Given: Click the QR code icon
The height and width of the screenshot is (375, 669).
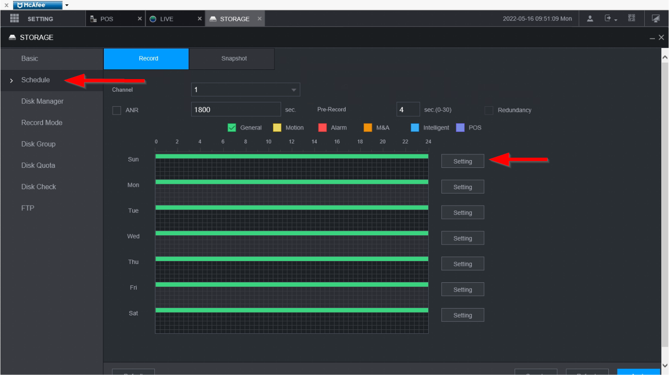Looking at the screenshot, I should 631,18.
